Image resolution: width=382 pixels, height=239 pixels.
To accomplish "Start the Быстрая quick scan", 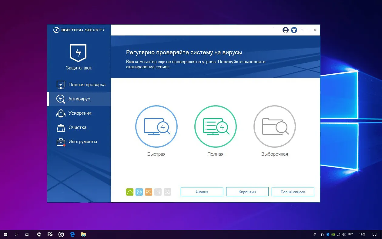I will 156,126.
